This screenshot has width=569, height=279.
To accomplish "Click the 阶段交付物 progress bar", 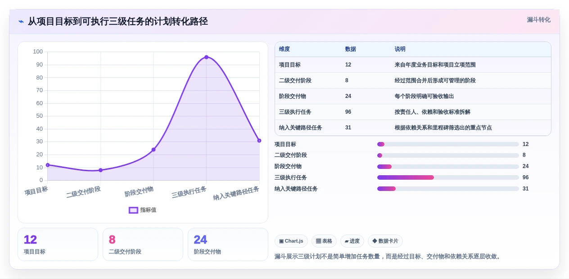I will coord(448,167).
